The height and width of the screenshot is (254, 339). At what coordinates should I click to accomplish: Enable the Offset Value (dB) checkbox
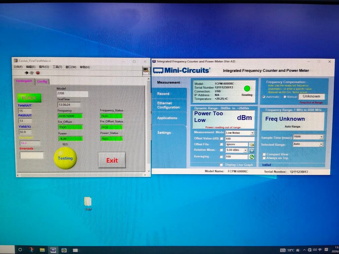tap(221, 139)
